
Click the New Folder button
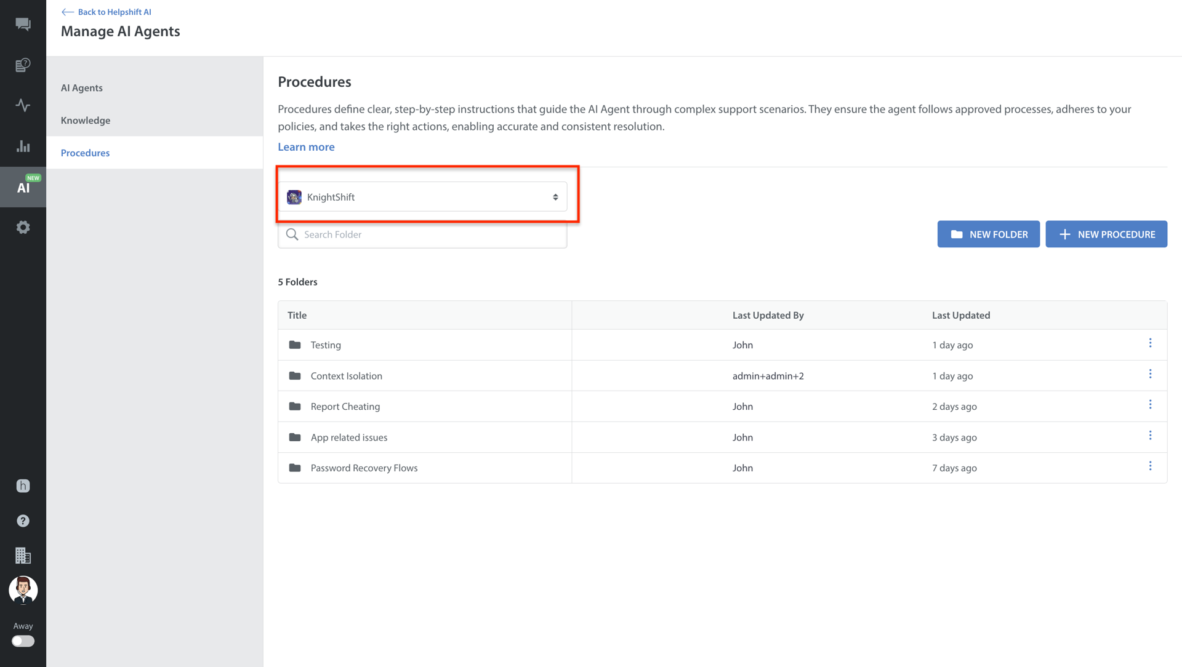pyautogui.click(x=988, y=234)
